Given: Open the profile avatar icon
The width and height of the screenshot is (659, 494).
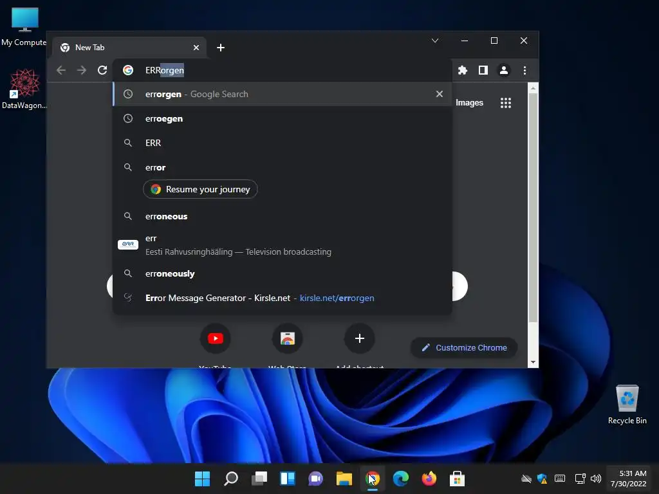Looking at the screenshot, I should pos(503,70).
